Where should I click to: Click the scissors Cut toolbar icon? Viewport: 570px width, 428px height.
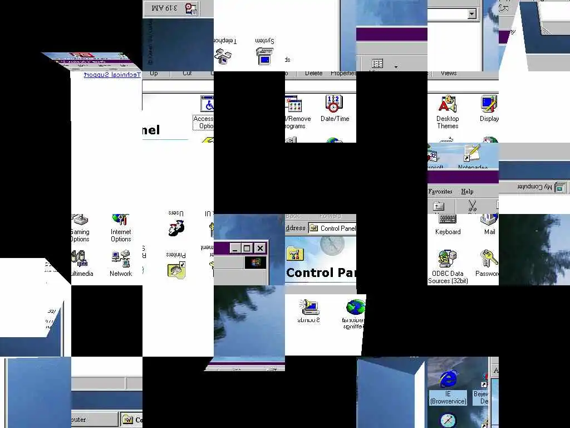472,206
